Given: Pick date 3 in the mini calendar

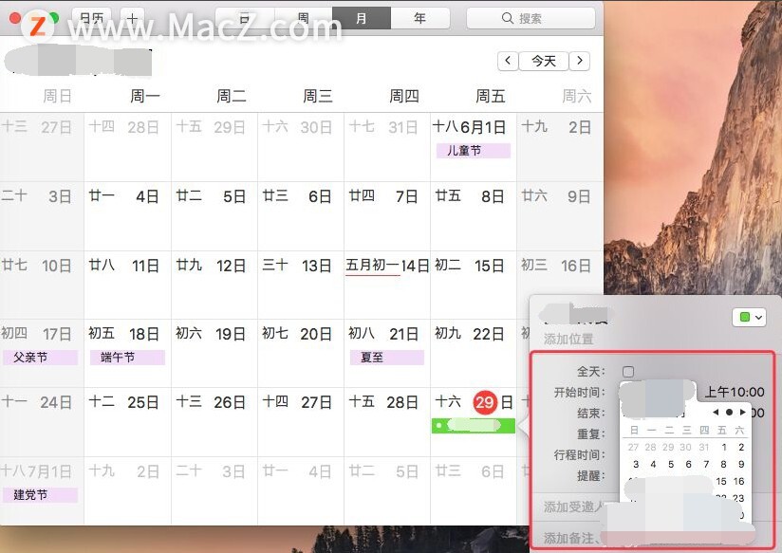Looking at the screenshot, I should pos(636,464).
